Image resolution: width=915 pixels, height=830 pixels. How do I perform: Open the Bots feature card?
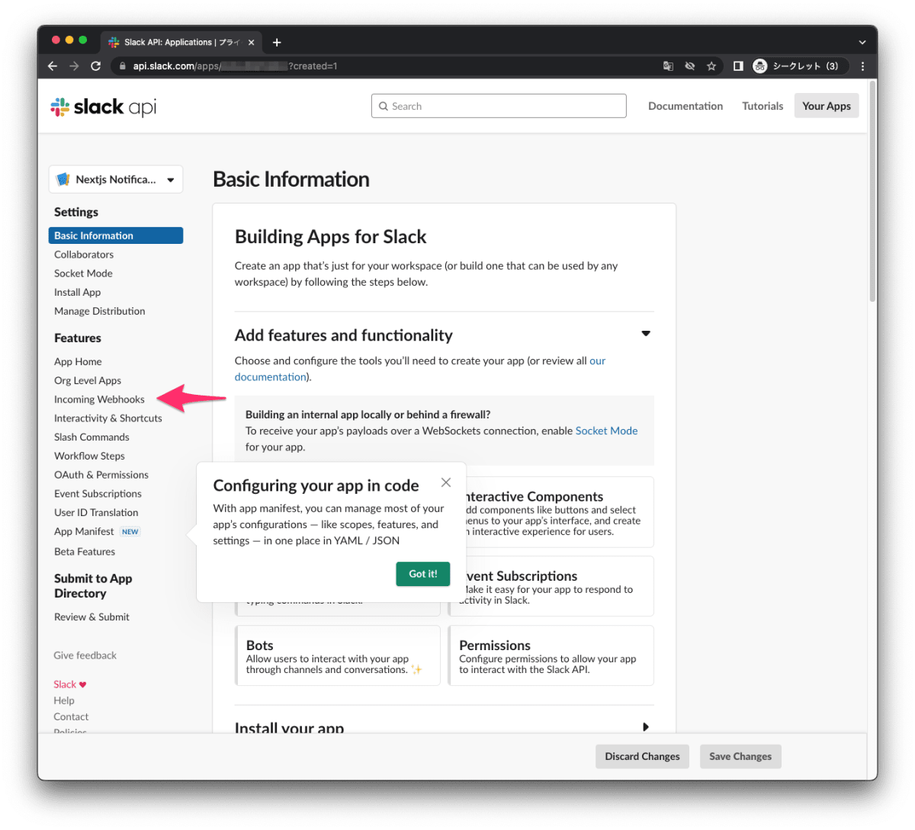(338, 655)
